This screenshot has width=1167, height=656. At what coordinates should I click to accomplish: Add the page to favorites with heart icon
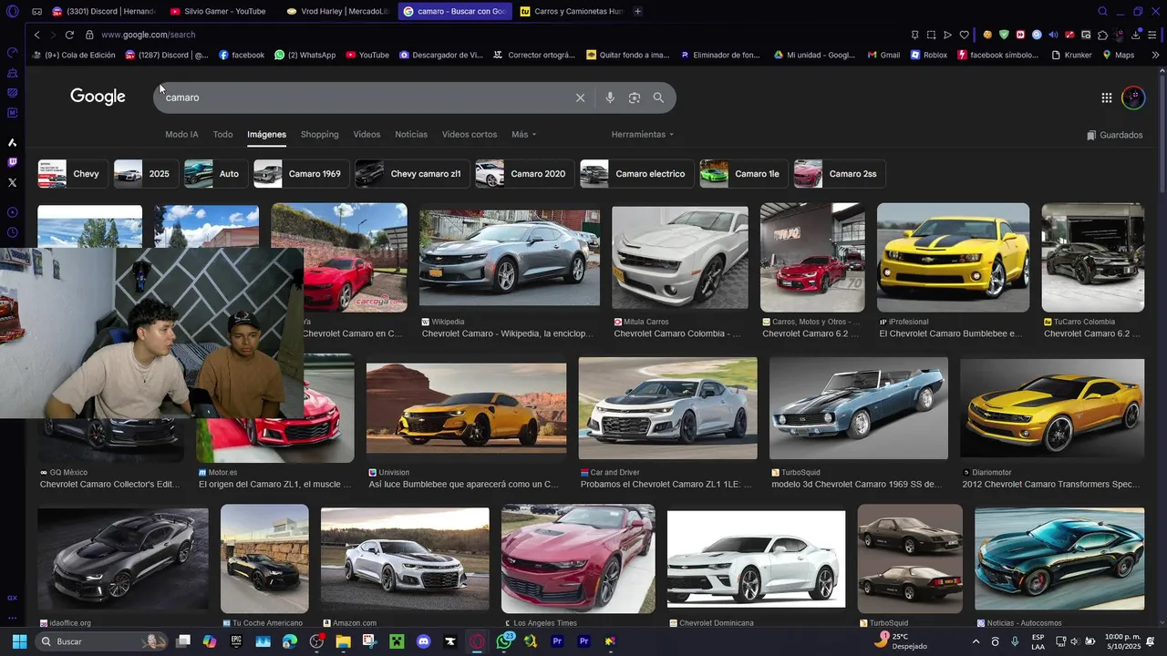coord(965,35)
